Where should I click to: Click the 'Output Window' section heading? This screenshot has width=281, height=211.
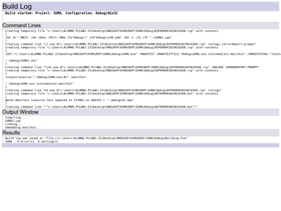[x=20, y=112]
